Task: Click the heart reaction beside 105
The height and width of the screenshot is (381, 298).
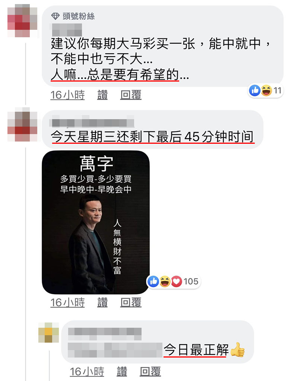Action: [177, 282]
